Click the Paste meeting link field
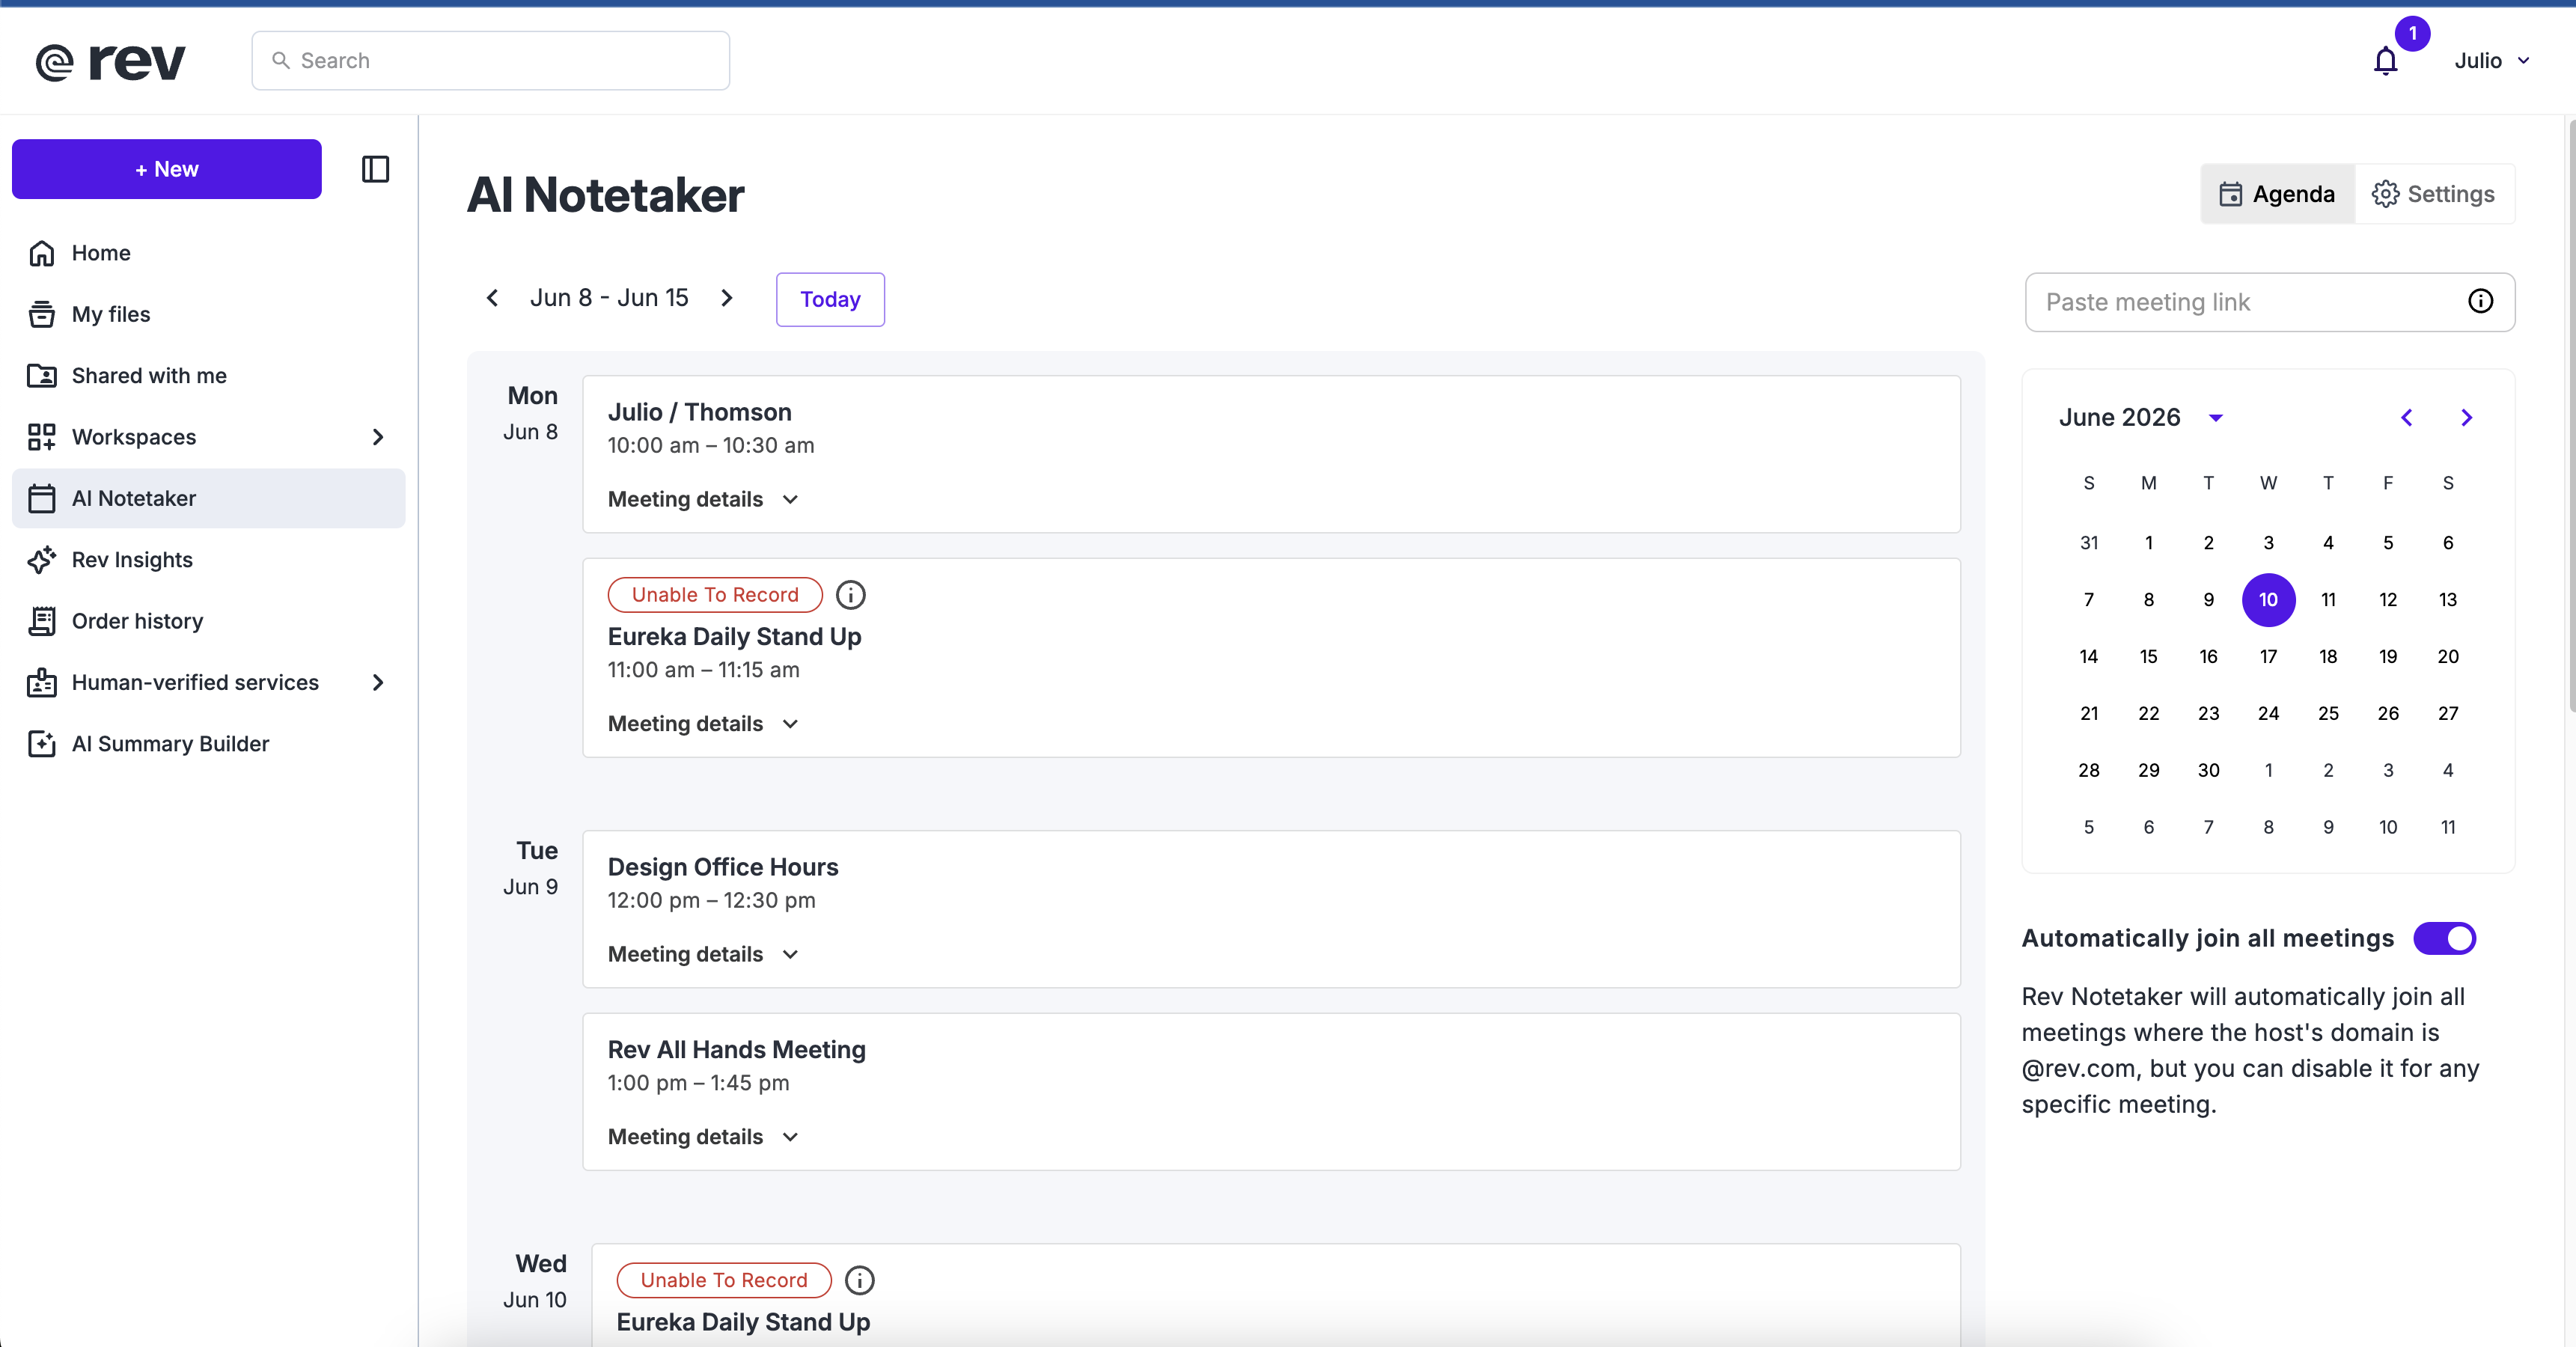This screenshot has width=2576, height=1347. 2270,302
